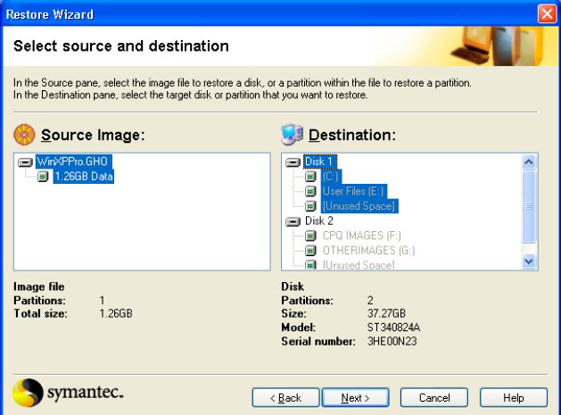Click the Destination computer icon

[292, 135]
